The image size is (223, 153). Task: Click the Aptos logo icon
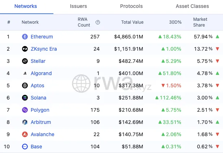(25, 85)
